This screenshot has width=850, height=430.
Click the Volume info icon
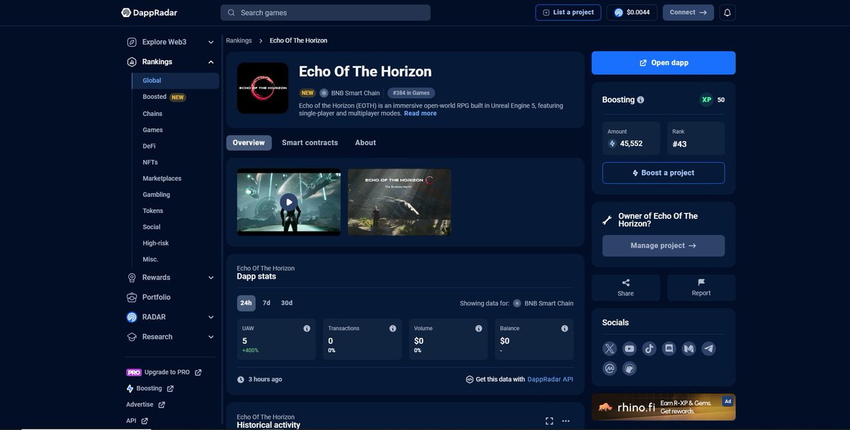tap(479, 328)
